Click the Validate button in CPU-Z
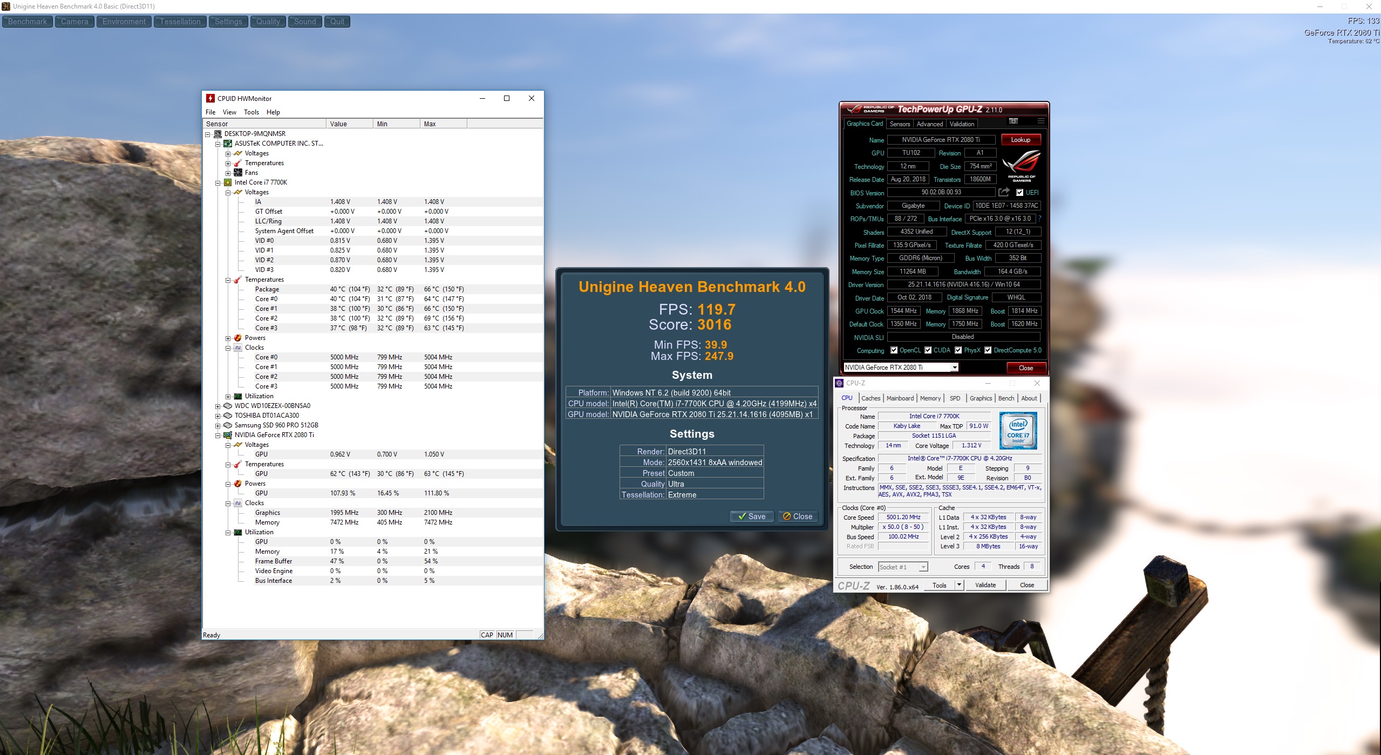Image resolution: width=1381 pixels, height=755 pixels. [985, 585]
